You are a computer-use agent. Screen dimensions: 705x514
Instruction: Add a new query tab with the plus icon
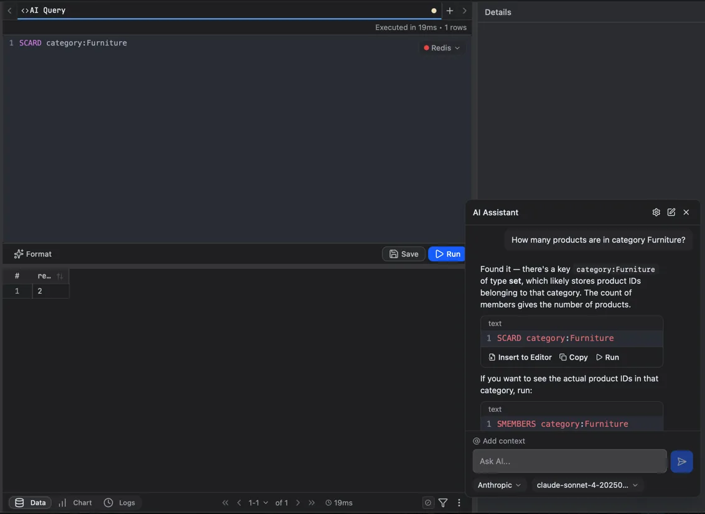(x=450, y=11)
